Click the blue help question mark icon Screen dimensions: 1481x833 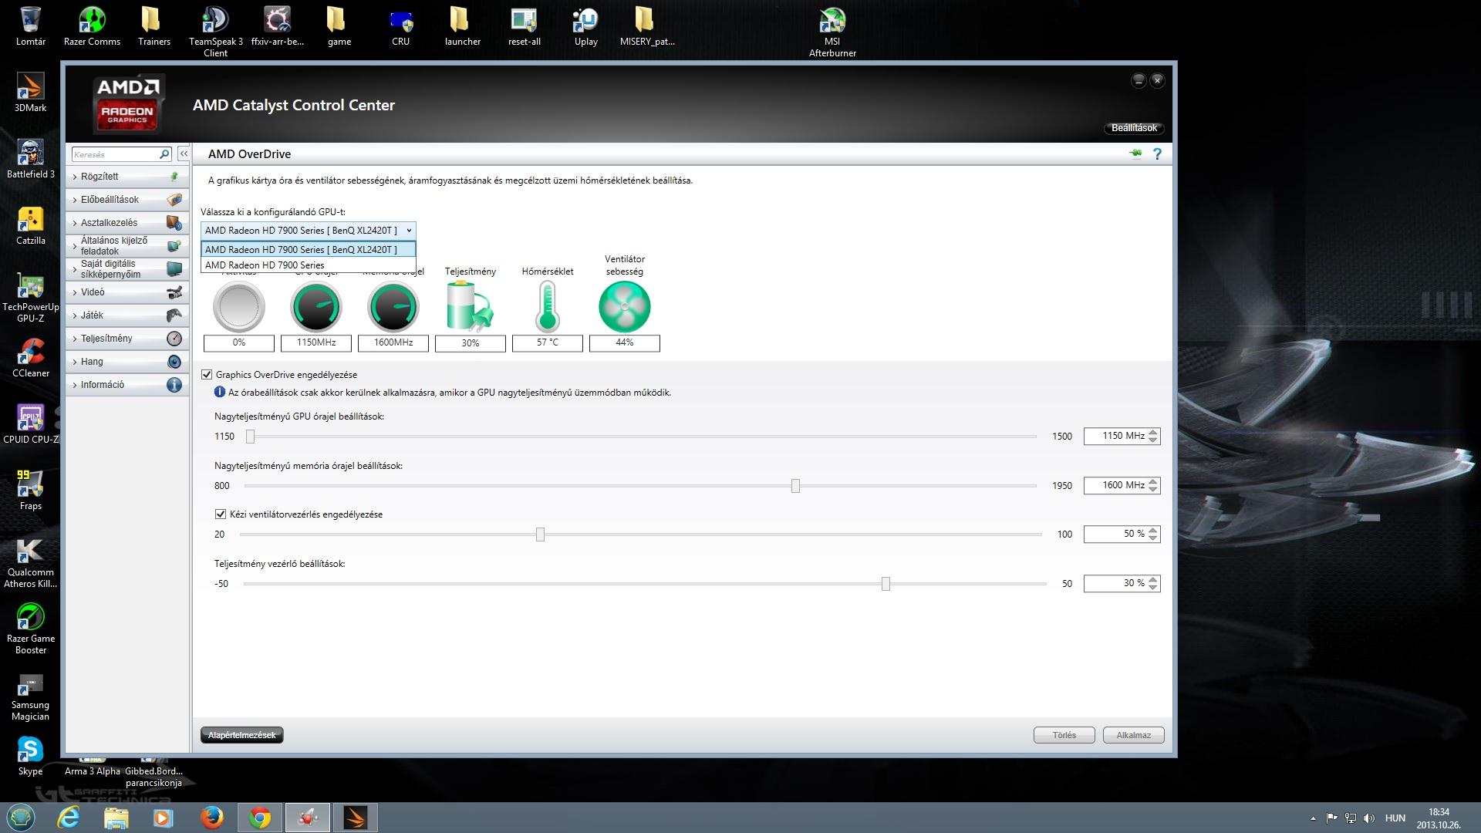(1157, 154)
